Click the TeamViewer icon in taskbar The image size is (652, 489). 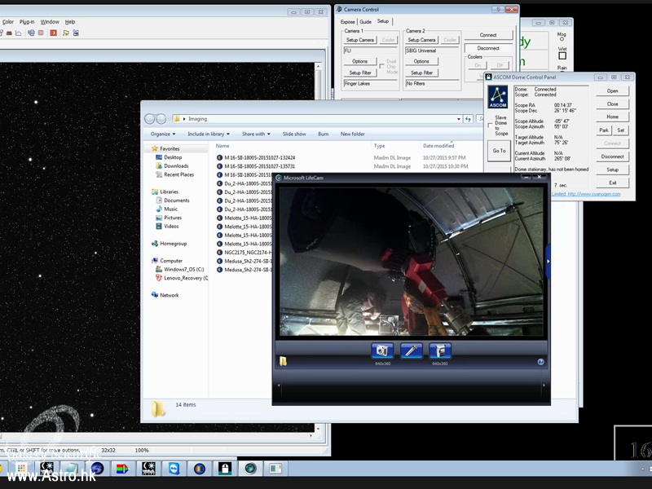point(173,468)
